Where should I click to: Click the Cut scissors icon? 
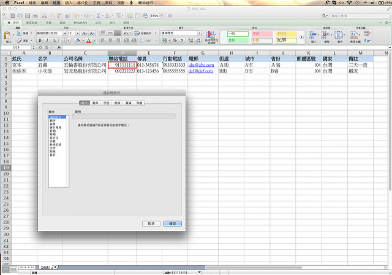(45, 15)
